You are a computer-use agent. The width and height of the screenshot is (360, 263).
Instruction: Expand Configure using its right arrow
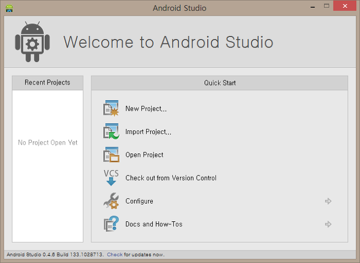(x=328, y=201)
